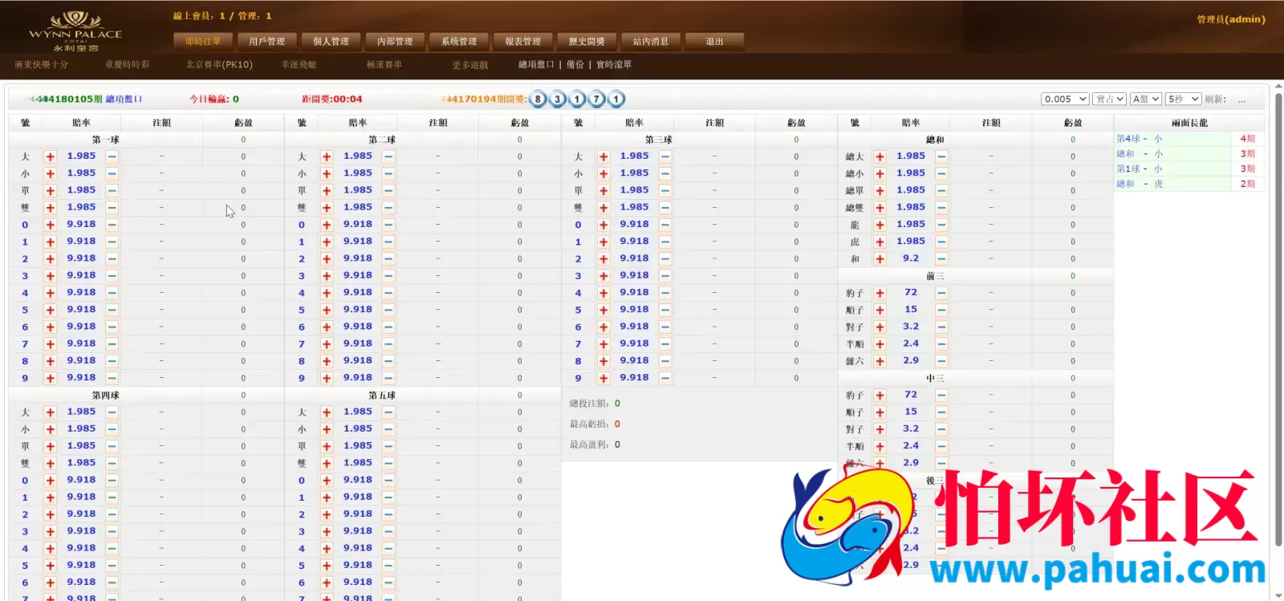Open the A盤 dropdown

[1145, 99]
